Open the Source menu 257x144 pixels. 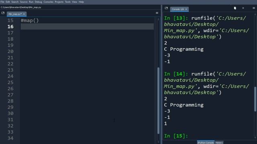coord(24,2)
